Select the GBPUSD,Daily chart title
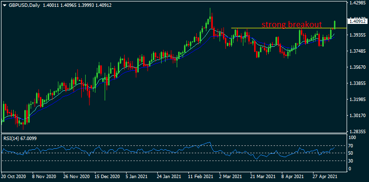 click(x=24, y=5)
